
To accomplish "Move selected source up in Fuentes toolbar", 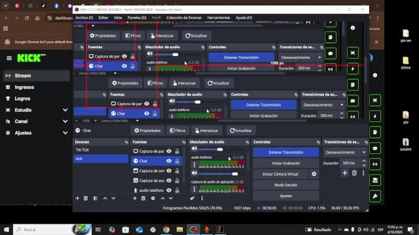I will click(x=163, y=198).
